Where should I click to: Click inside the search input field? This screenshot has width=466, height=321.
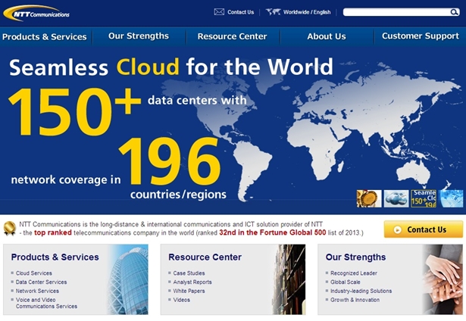396,12
